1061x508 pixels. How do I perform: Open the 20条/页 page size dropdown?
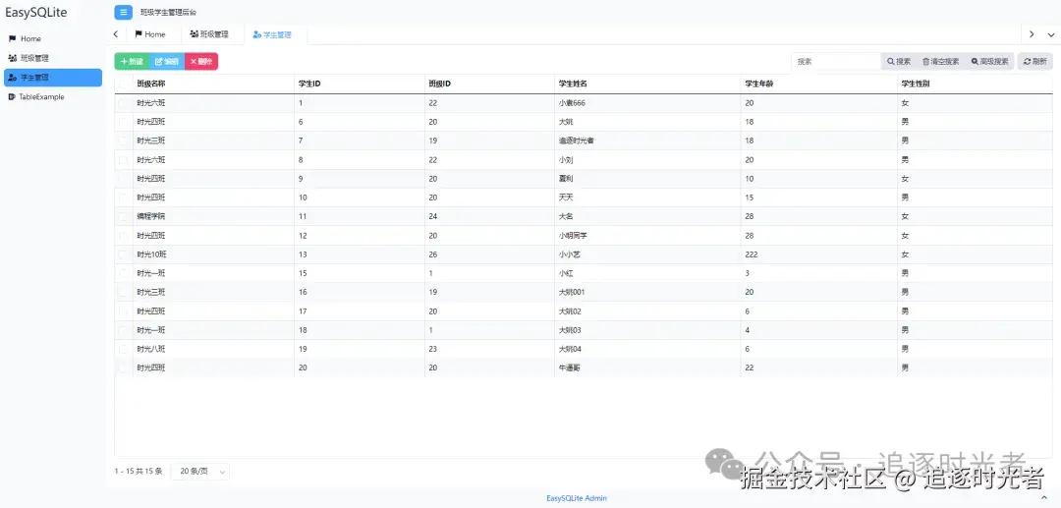200,472
